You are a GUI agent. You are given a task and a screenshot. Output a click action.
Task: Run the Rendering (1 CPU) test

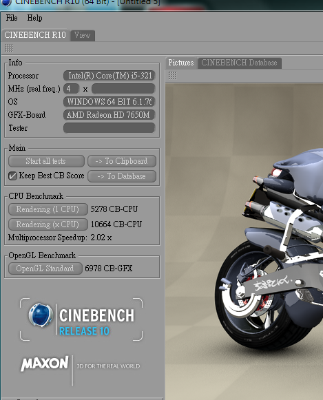click(48, 209)
